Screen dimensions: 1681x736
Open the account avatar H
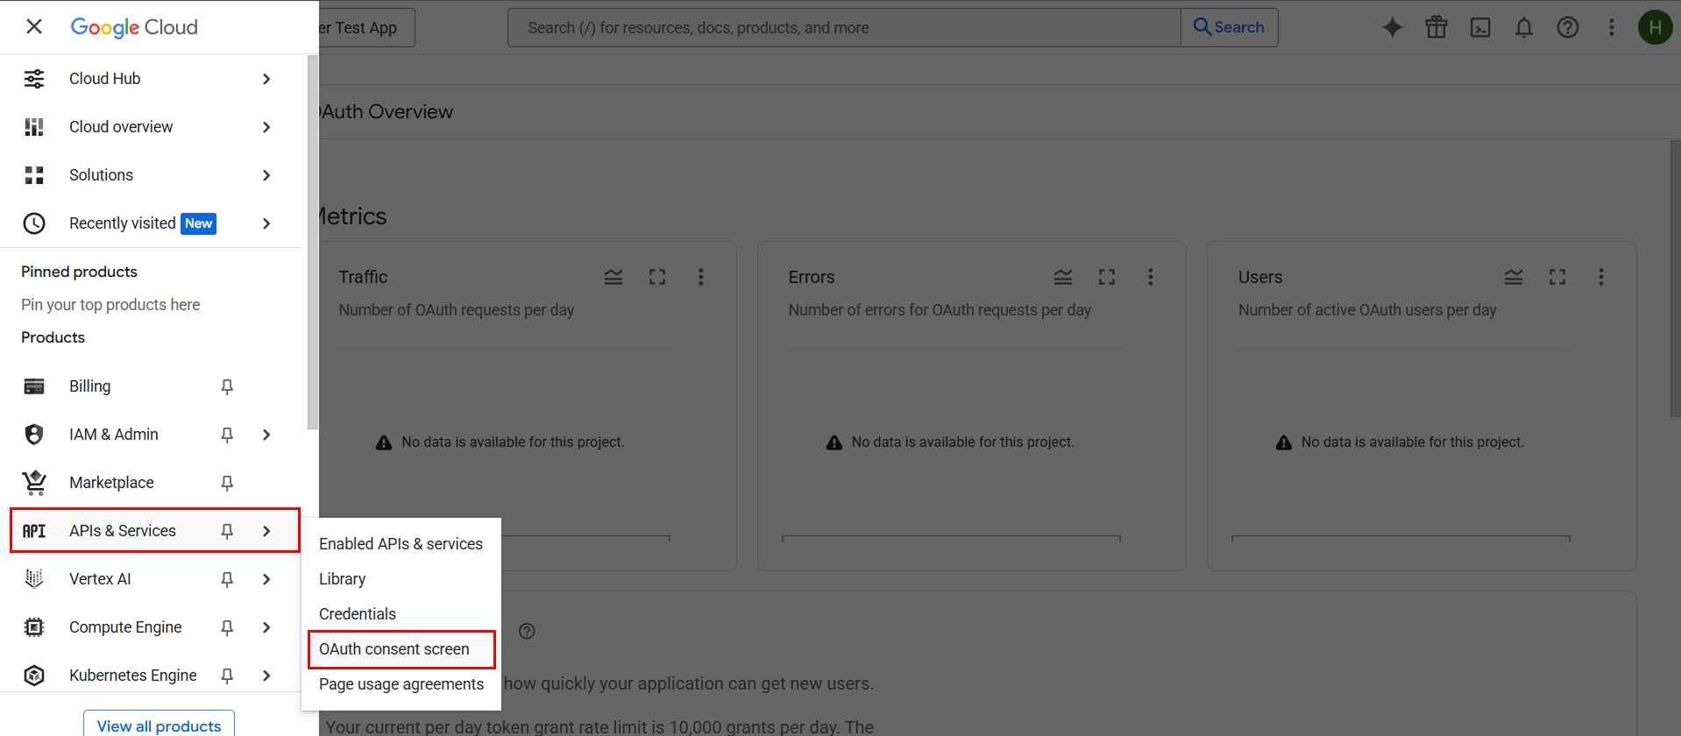point(1655,27)
